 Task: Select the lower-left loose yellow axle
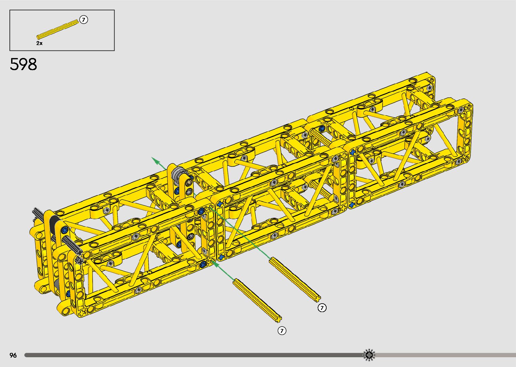click(x=257, y=299)
